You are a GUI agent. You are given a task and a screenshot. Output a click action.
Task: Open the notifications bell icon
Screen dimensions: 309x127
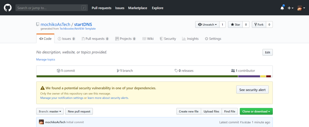click(x=282, y=8)
